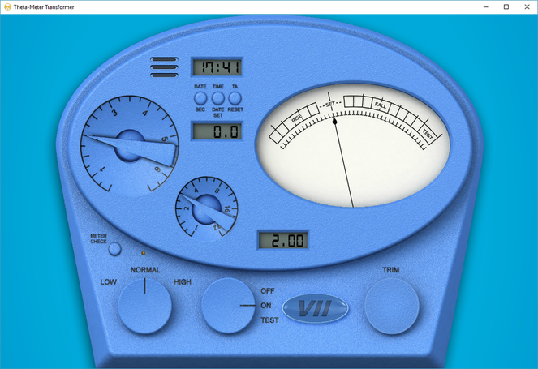Click the VII oval badge
The height and width of the screenshot is (369, 538).
click(x=315, y=309)
